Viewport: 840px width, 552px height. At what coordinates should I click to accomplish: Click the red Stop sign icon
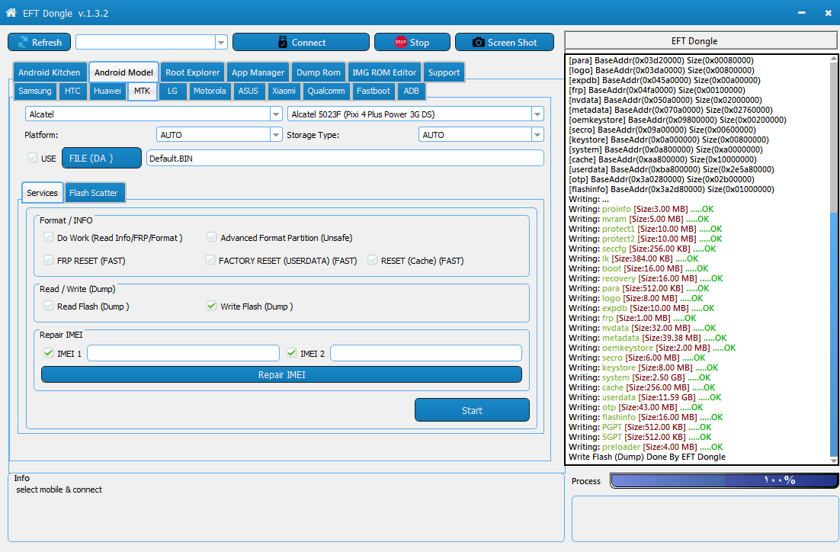coord(401,43)
